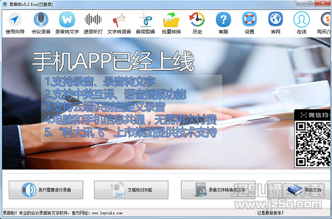Maximize the 录音啦 window
This screenshot has width=332, height=219.
click(x=310, y=3)
